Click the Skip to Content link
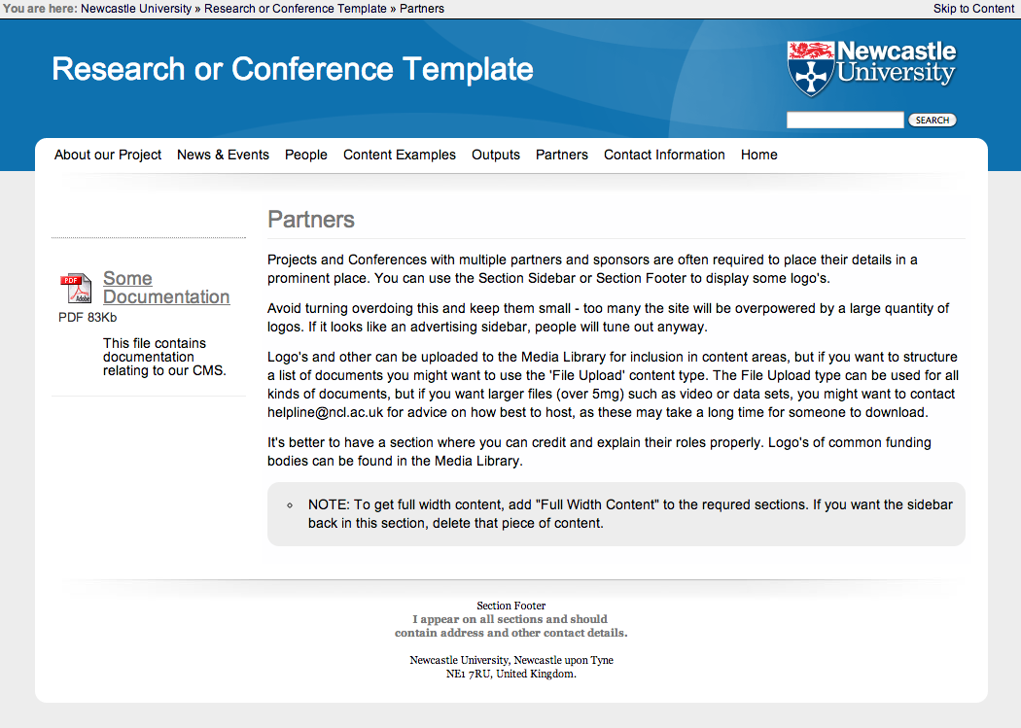The height and width of the screenshot is (728, 1021). click(x=973, y=9)
